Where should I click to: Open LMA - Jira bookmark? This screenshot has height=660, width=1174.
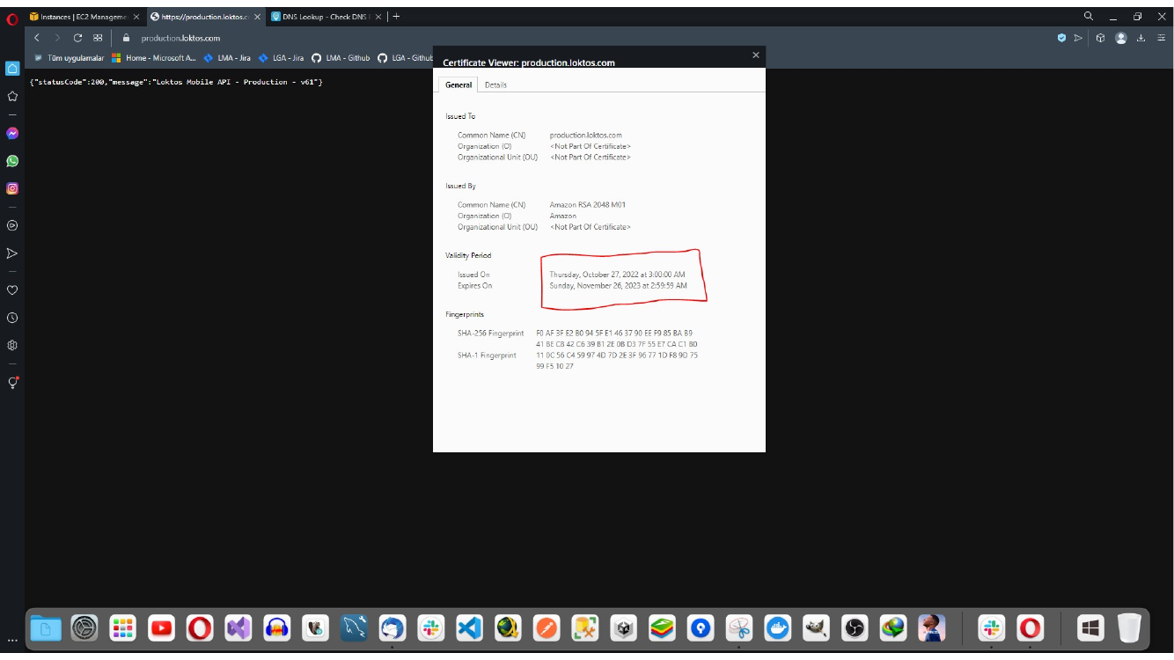pos(227,58)
